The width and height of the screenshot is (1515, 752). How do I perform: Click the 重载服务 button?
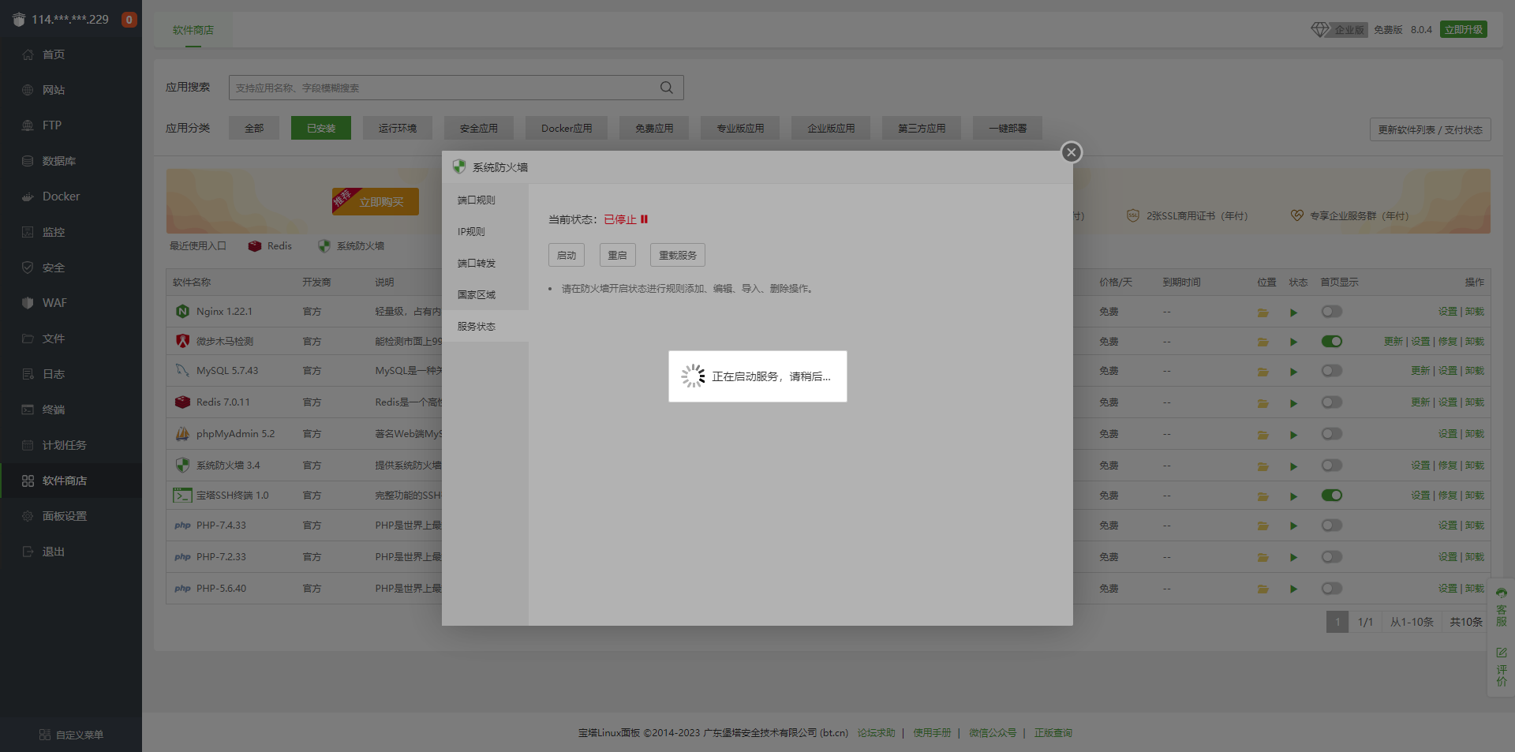[x=678, y=255]
